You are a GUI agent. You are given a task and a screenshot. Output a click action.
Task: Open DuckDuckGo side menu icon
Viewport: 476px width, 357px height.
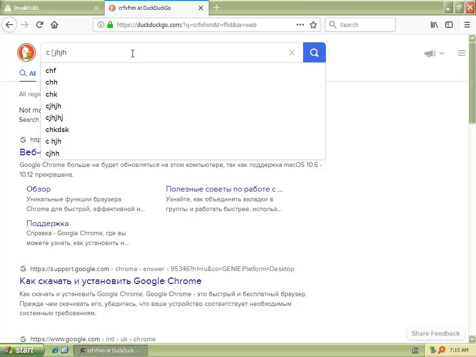point(462,53)
